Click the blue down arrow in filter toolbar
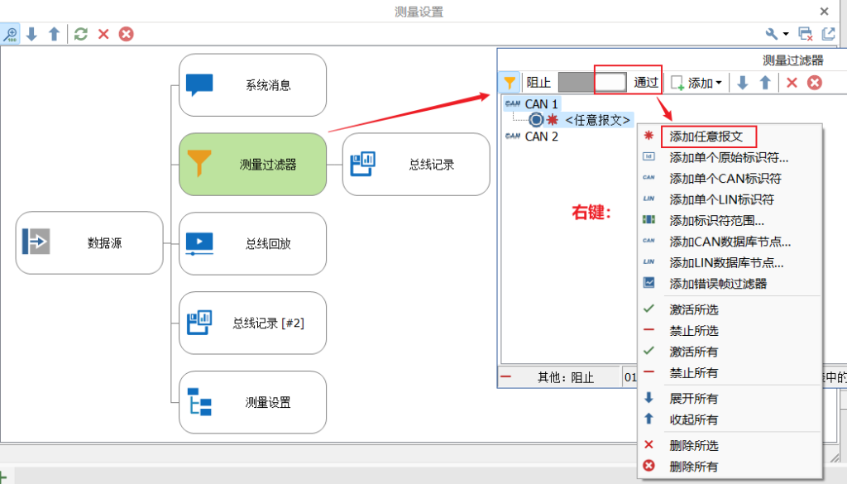The image size is (847, 484). tap(742, 82)
